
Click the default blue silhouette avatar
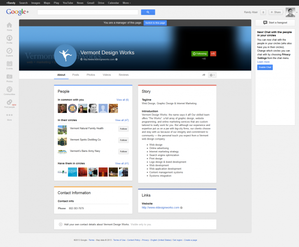pos(103,108)
